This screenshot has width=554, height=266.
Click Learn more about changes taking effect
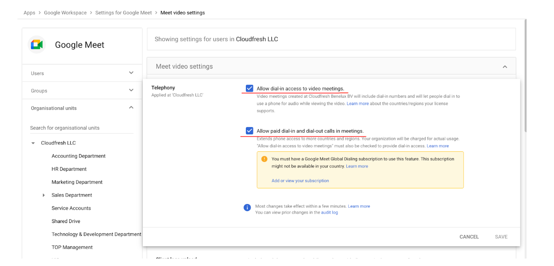pos(359,206)
